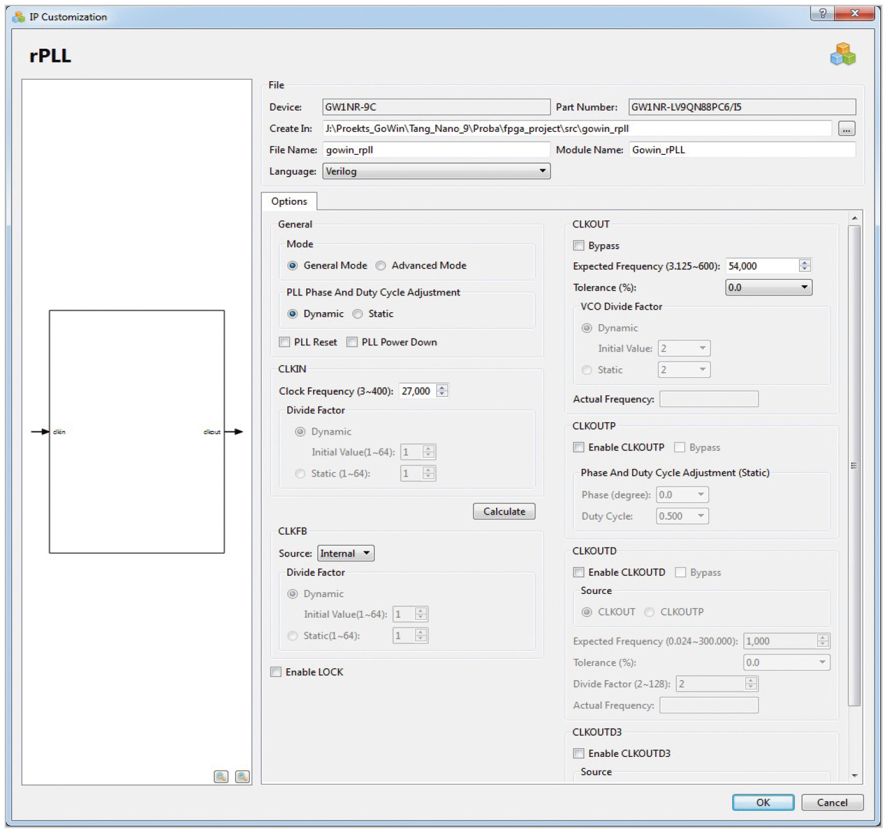Click the Options panel vertical scrollbar
Screen dimensions: 884x830
pyautogui.click(x=854, y=465)
